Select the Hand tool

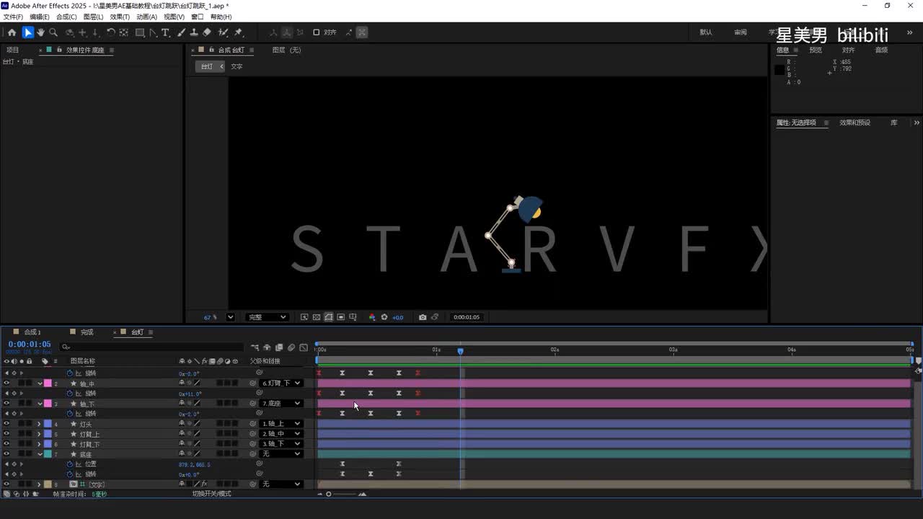[x=40, y=32]
